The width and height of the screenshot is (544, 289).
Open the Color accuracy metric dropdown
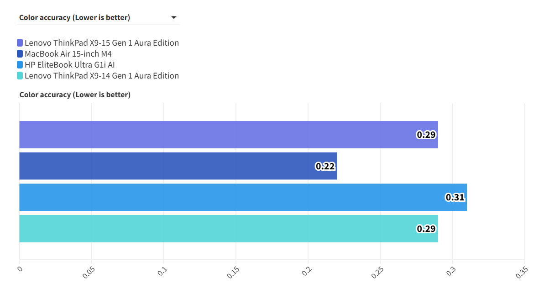coord(91,18)
